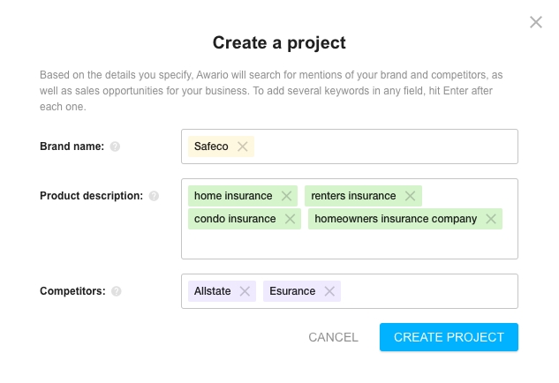559x383 pixels.
Task: Close the Create a project dialog
Action: click(536, 22)
